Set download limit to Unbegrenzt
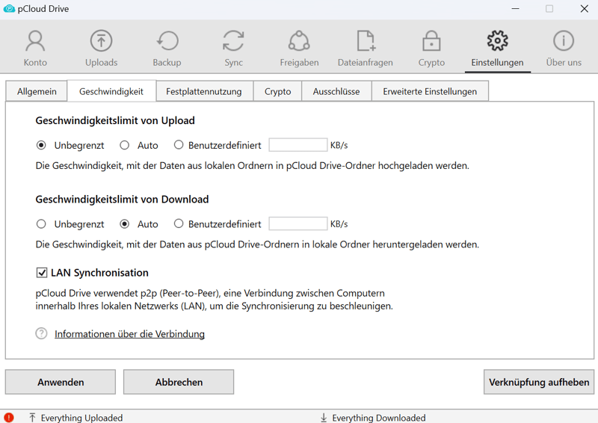This screenshot has height=423, width=598. [41, 223]
